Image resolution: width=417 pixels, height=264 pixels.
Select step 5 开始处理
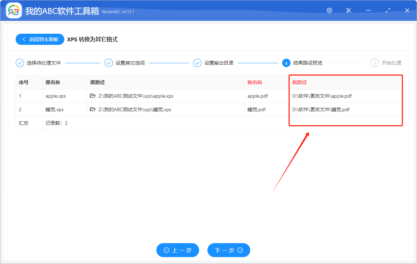point(386,63)
